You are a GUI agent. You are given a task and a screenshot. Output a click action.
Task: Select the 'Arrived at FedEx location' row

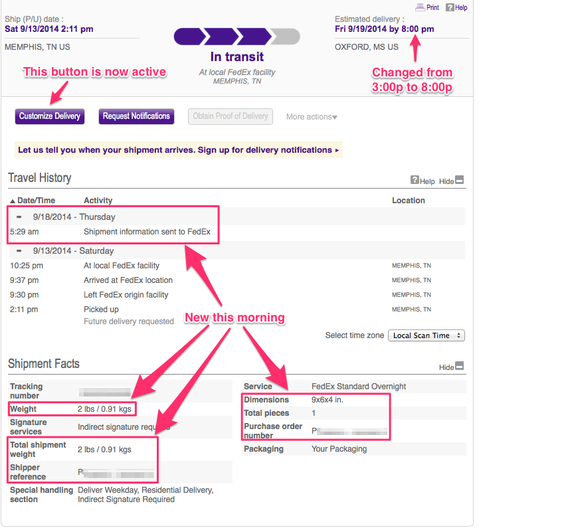point(237,280)
